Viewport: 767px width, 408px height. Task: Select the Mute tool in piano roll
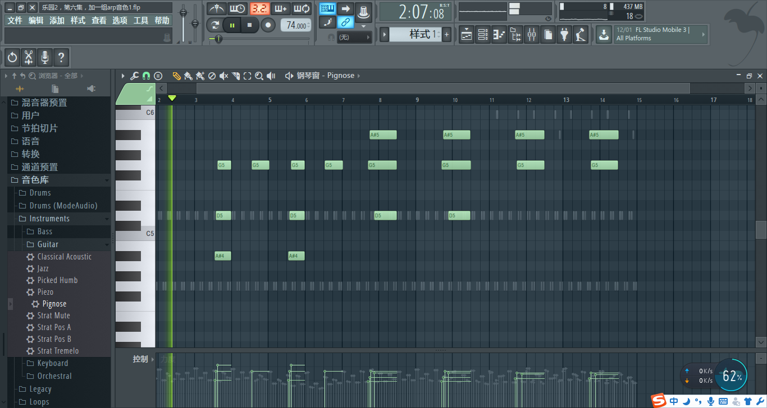(x=223, y=76)
